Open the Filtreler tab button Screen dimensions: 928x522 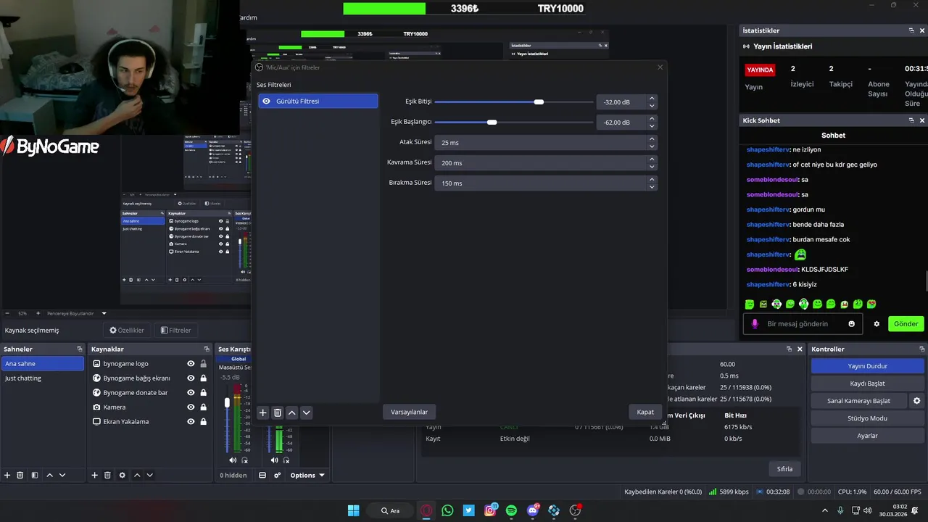(175, 331)
